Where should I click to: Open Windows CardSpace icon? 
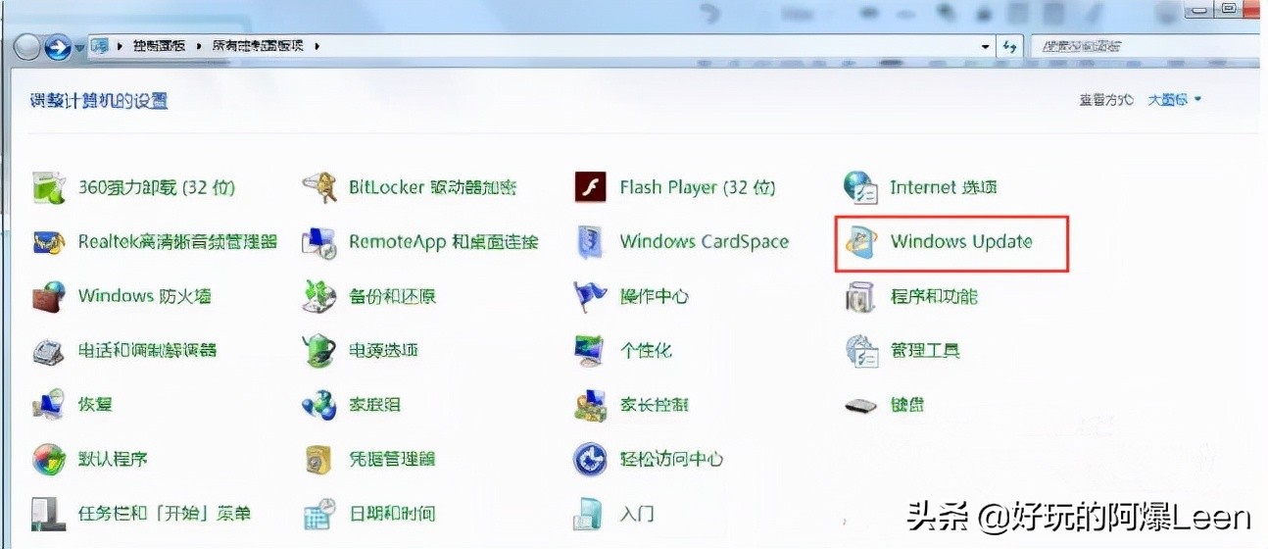[x=590, y=241]
